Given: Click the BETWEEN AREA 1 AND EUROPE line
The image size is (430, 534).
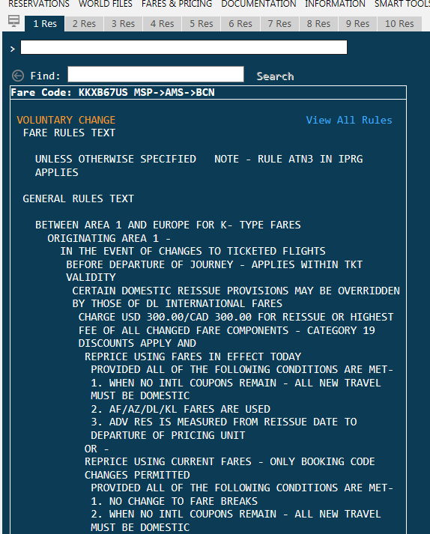Looking at the screenshot, I should (x=168, y=225).
